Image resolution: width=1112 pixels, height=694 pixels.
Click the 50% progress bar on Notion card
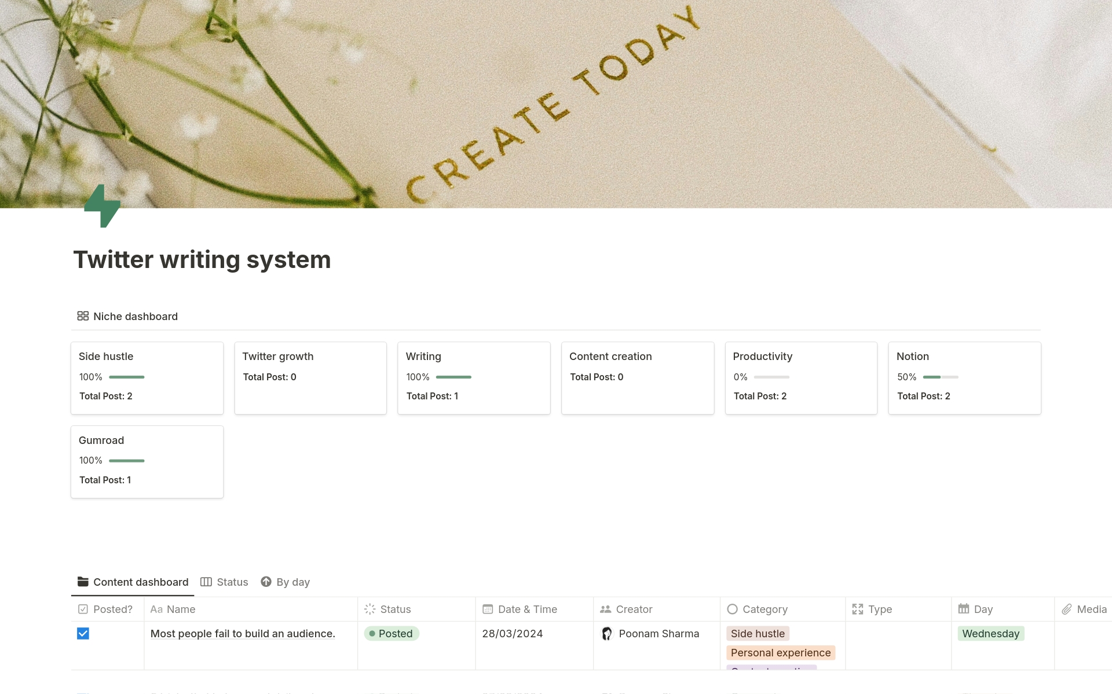click(x=941, y=377)
